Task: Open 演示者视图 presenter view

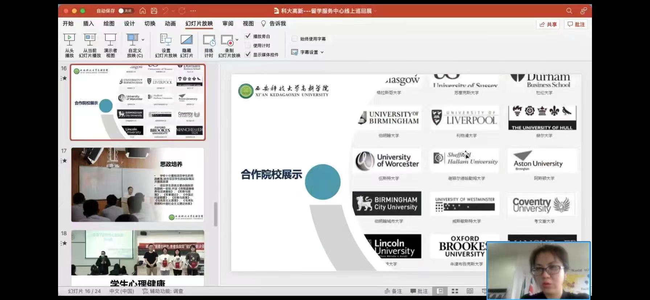Action: 110,40
